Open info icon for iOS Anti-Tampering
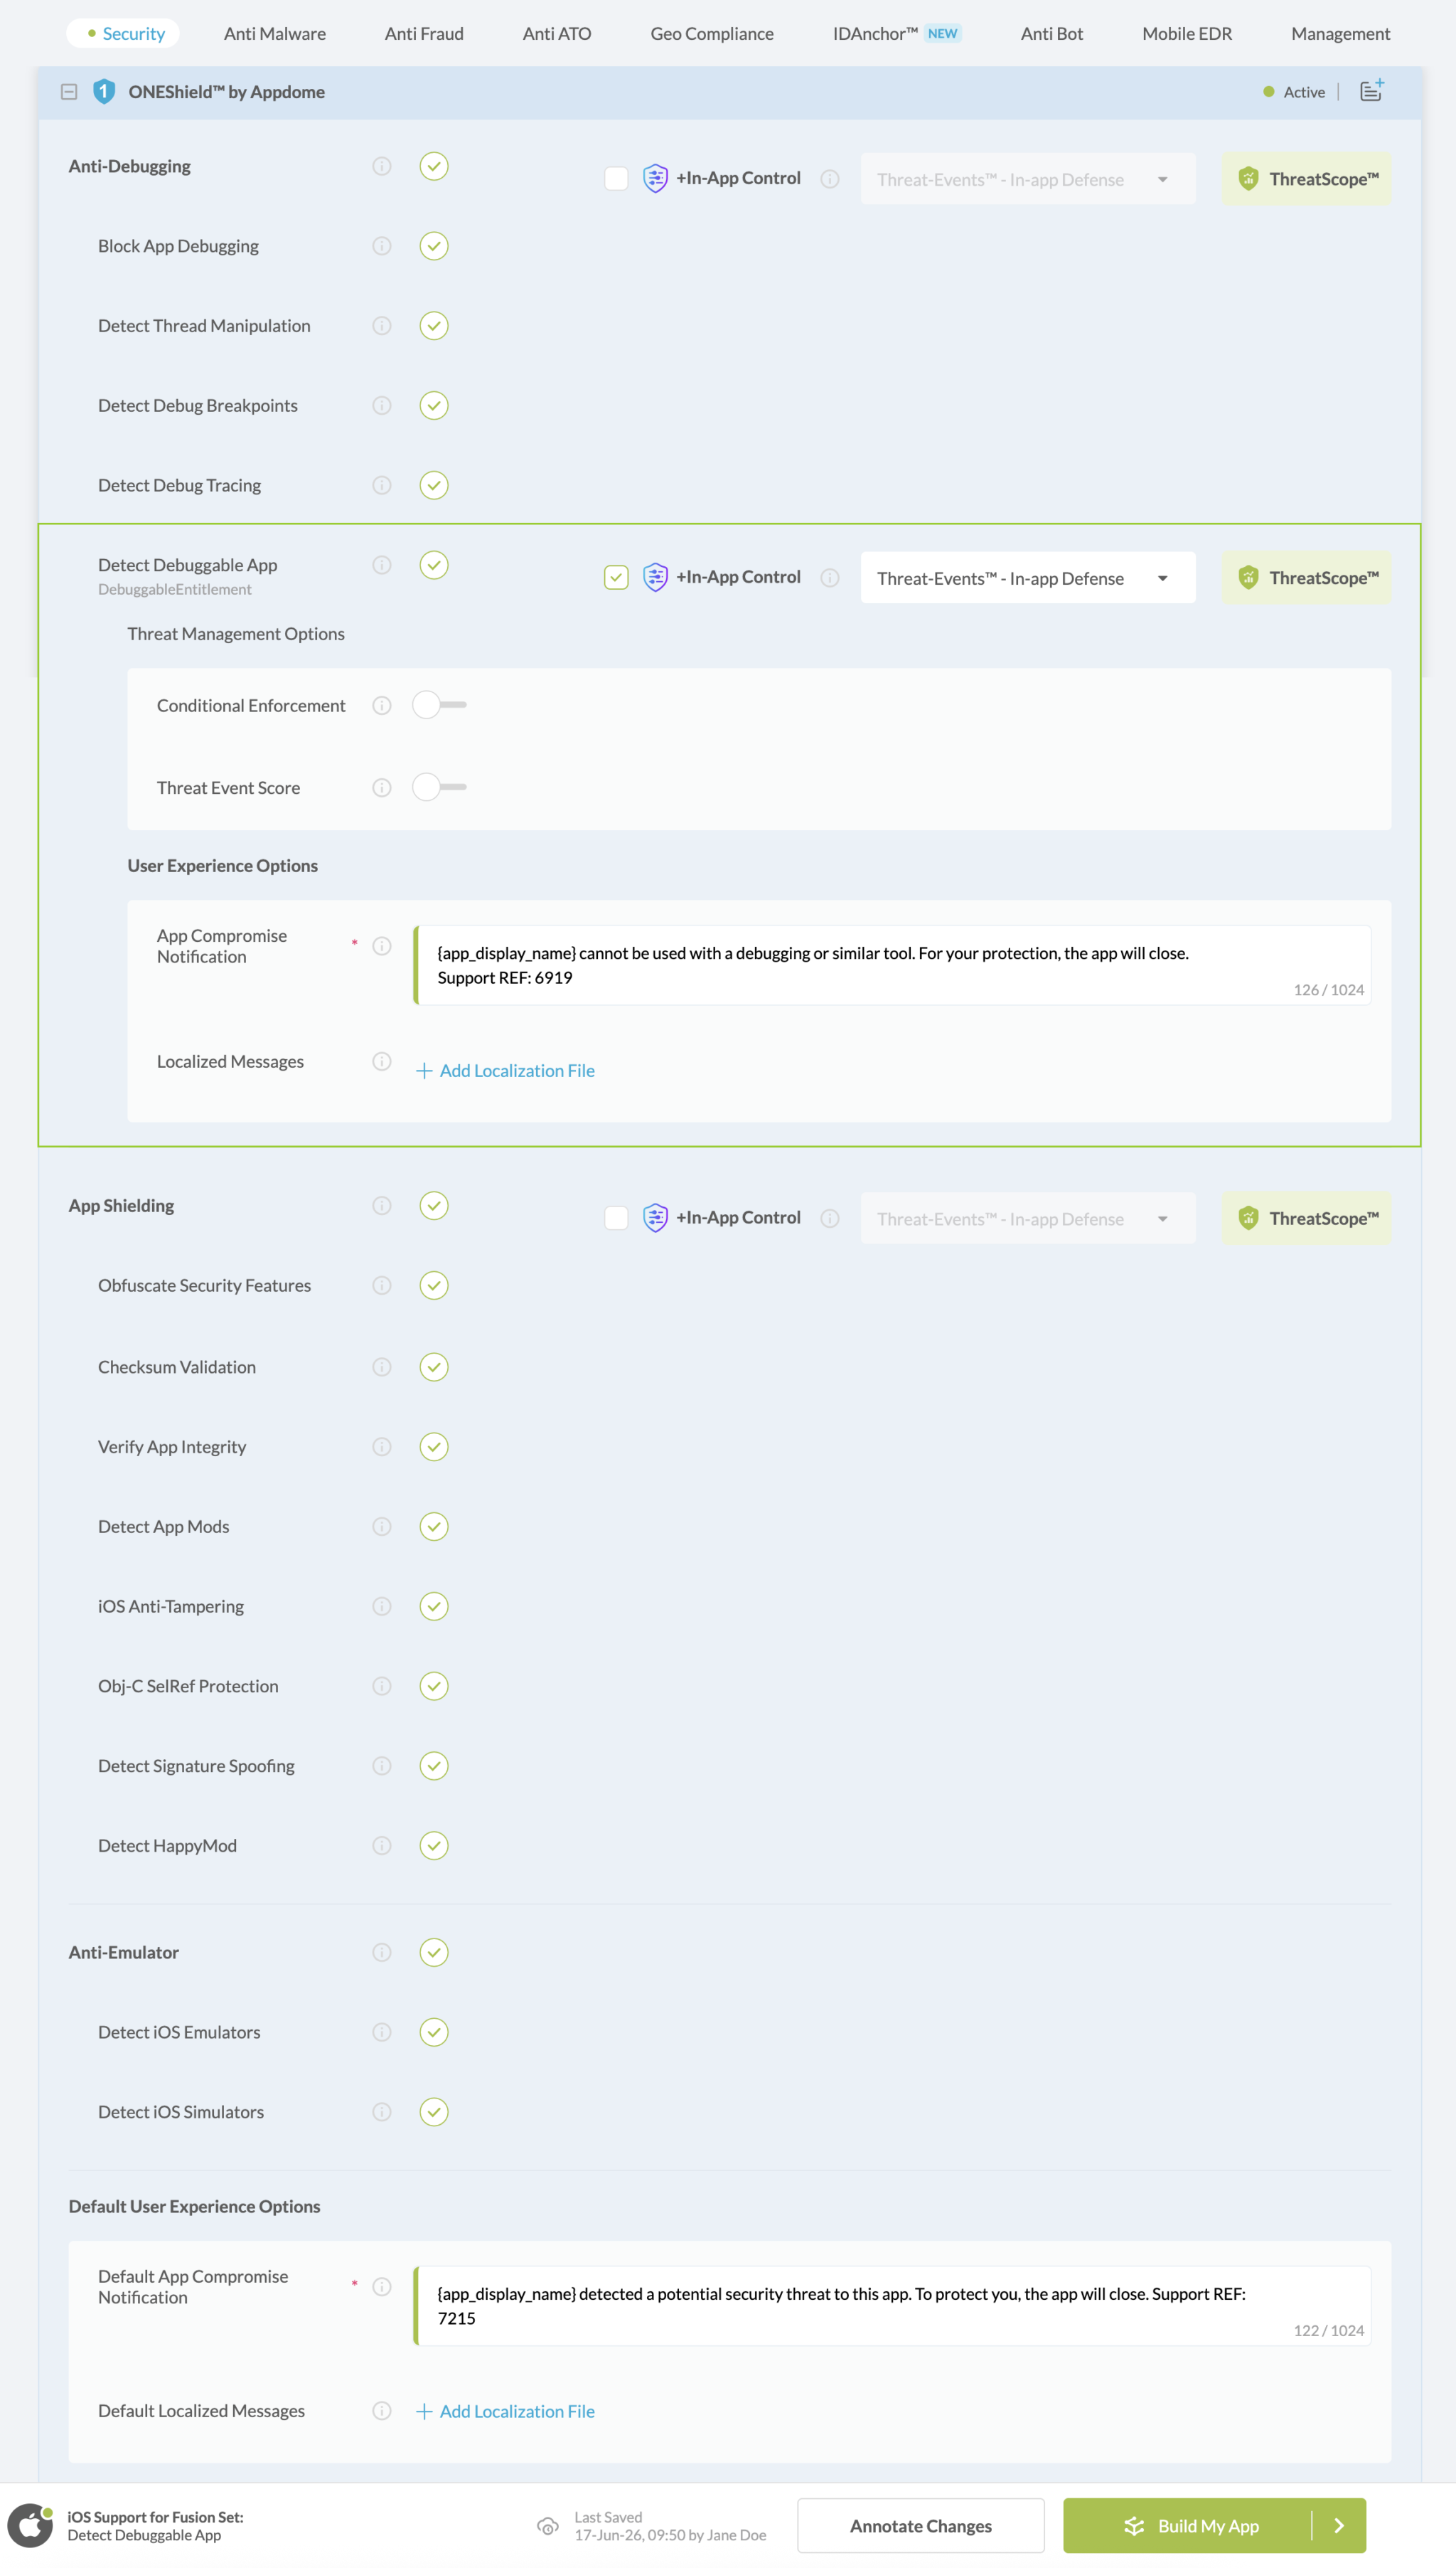The height and width of the screenshot is (2568, 1456). point(382,1607)
